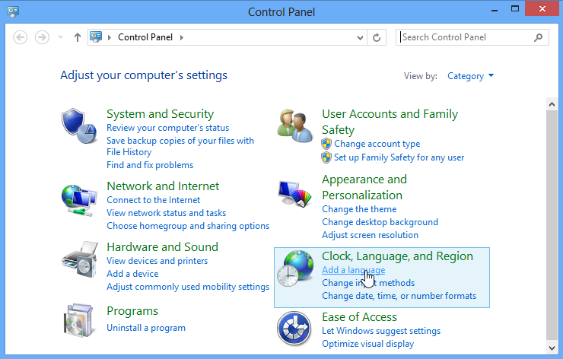Open the View by Category dropdown
This screenshot has width=563, height=359.
coord(471,76)
